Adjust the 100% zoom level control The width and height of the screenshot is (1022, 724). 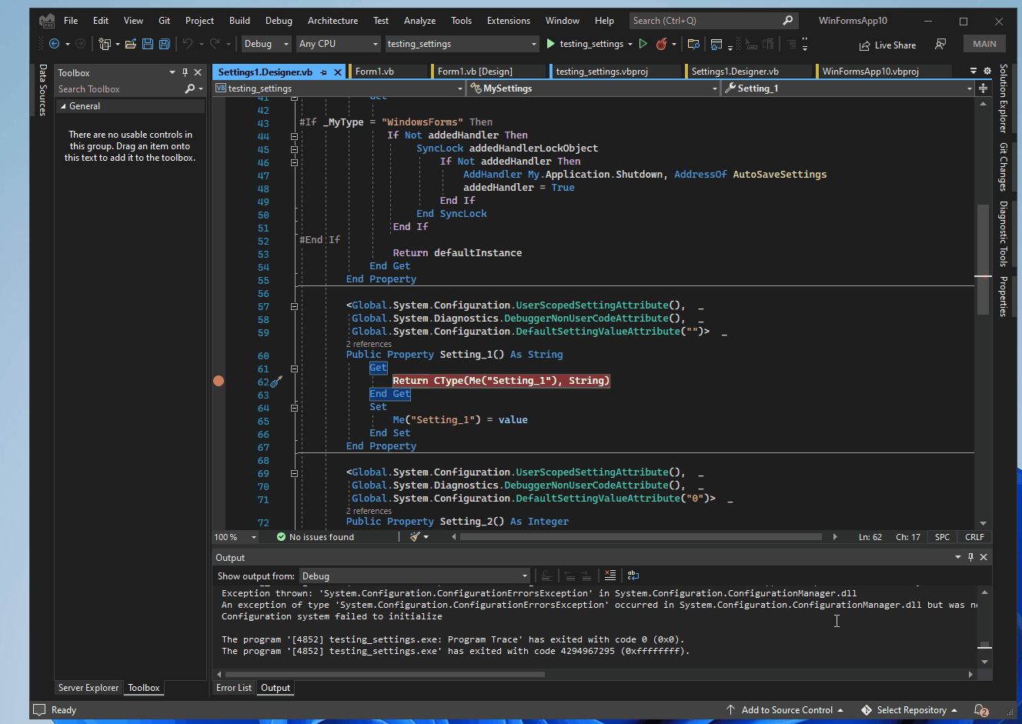point(235,536)
